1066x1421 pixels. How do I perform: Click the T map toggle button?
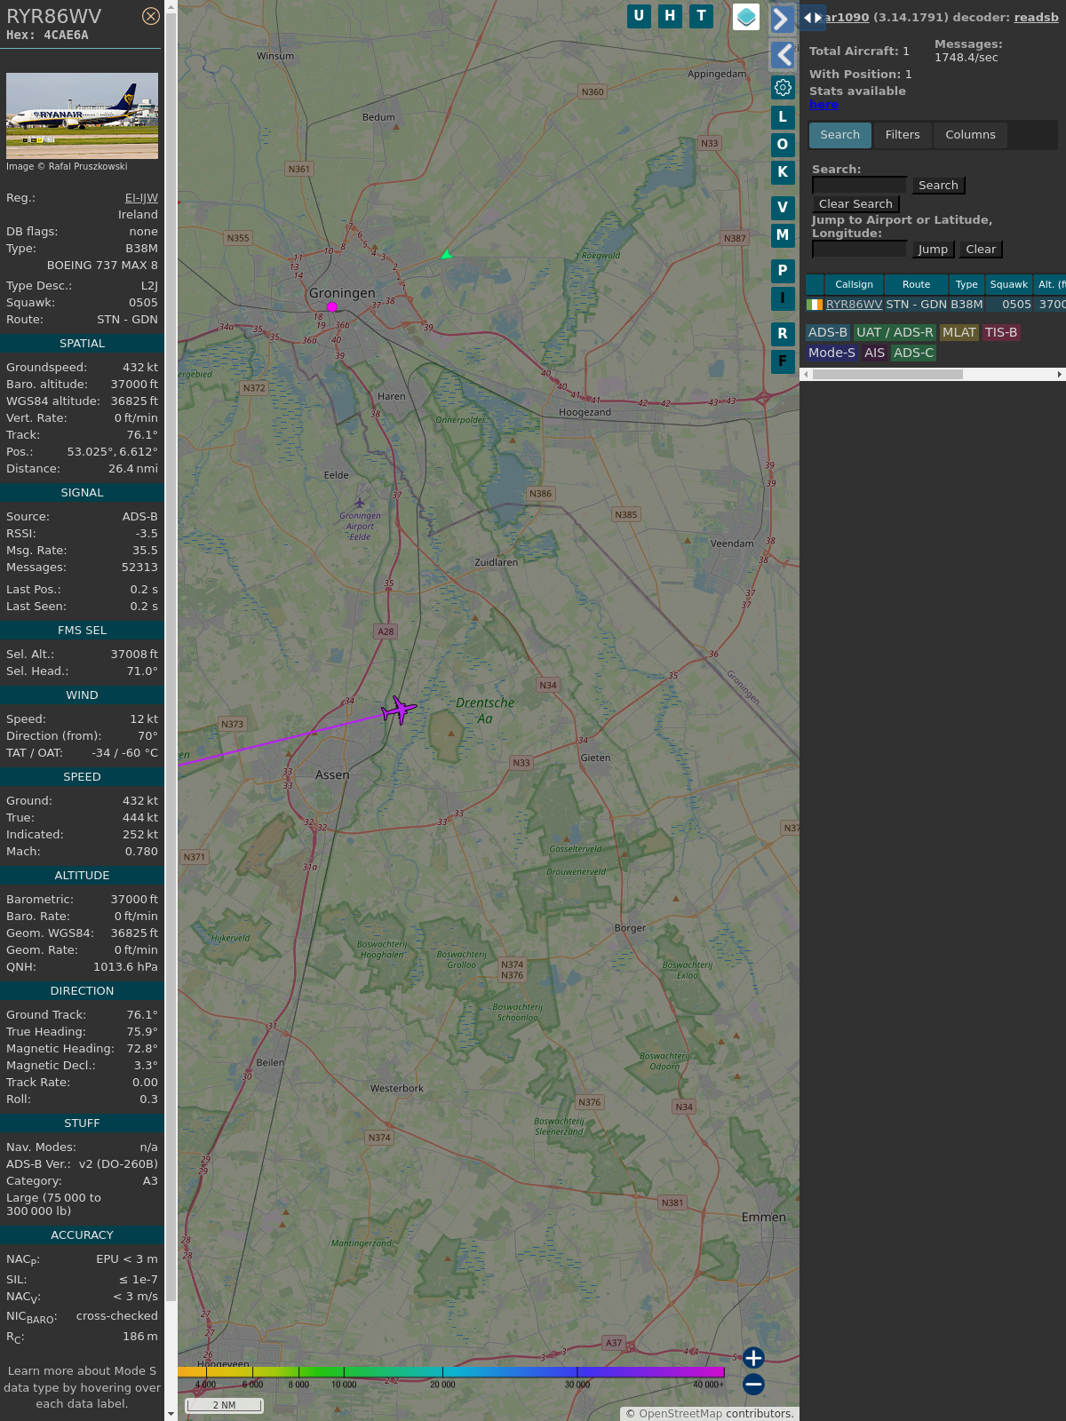[702, 16]
